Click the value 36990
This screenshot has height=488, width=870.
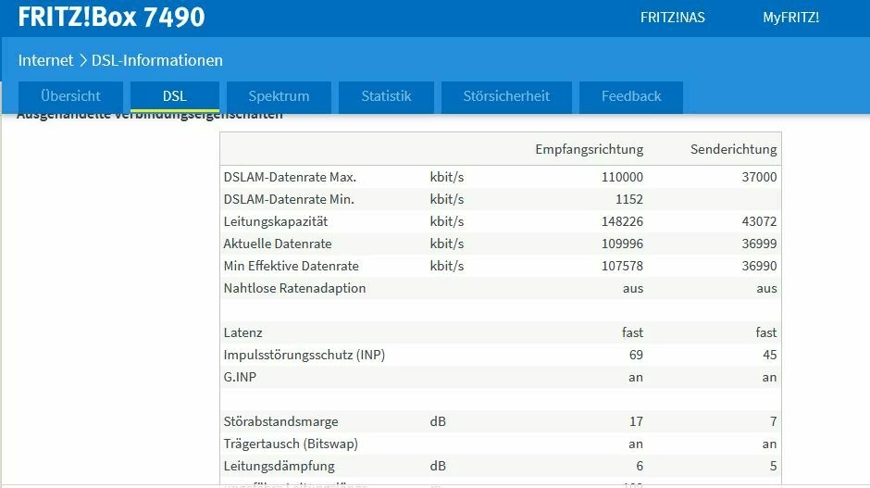pyautogui.click(x=759, y=266)
